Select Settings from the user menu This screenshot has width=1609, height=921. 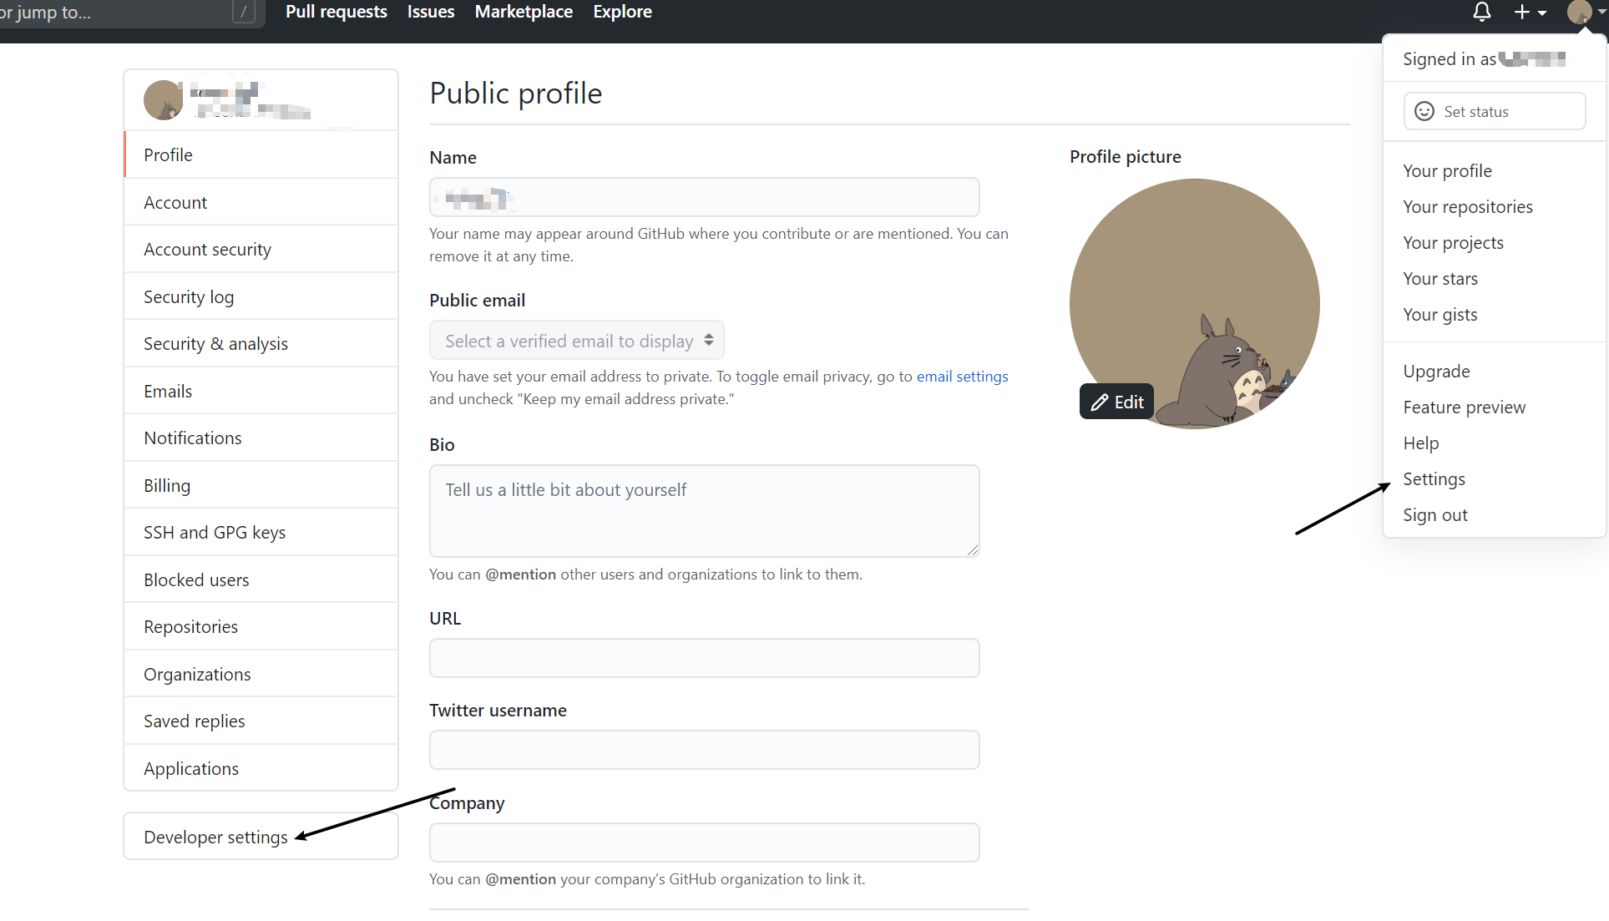[x=1434, y=479]
